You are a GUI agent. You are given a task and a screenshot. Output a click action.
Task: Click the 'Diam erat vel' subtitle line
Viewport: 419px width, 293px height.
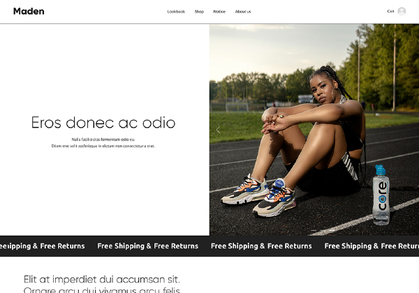point(103,146)
